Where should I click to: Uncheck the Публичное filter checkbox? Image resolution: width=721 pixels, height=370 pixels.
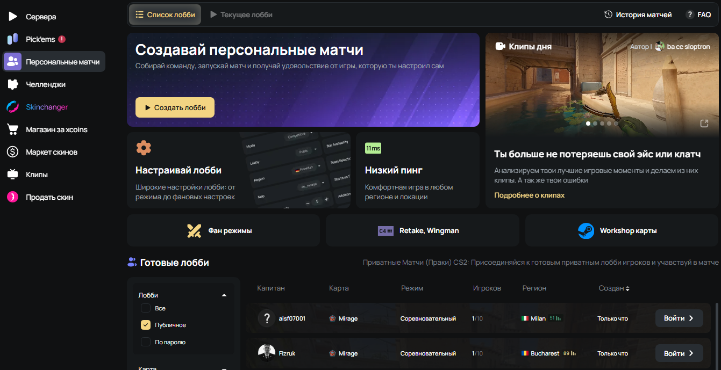tap(145, 325)
